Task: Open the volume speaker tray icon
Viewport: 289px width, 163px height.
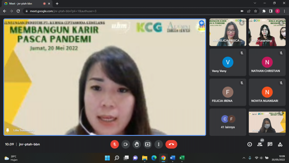Action: (261, 158)
